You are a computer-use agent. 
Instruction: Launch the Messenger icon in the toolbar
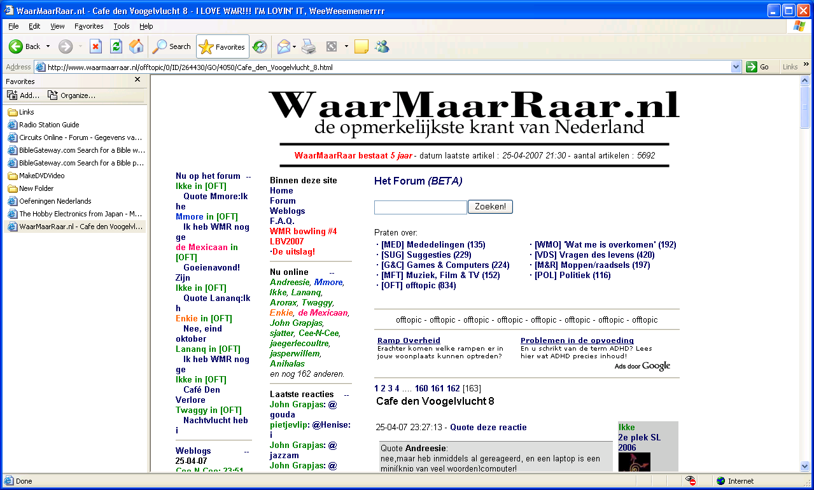click(382, 46)
